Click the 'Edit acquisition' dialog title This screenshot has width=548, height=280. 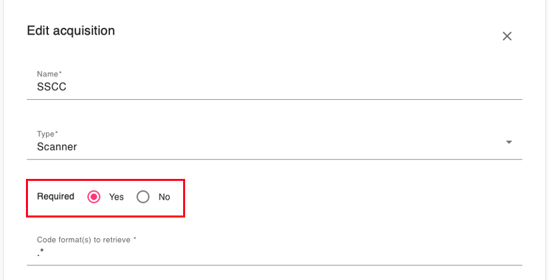point(71,31)
